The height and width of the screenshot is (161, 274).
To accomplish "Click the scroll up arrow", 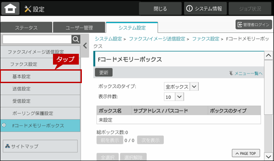I will pyautogui.click(x=268, y=56).
